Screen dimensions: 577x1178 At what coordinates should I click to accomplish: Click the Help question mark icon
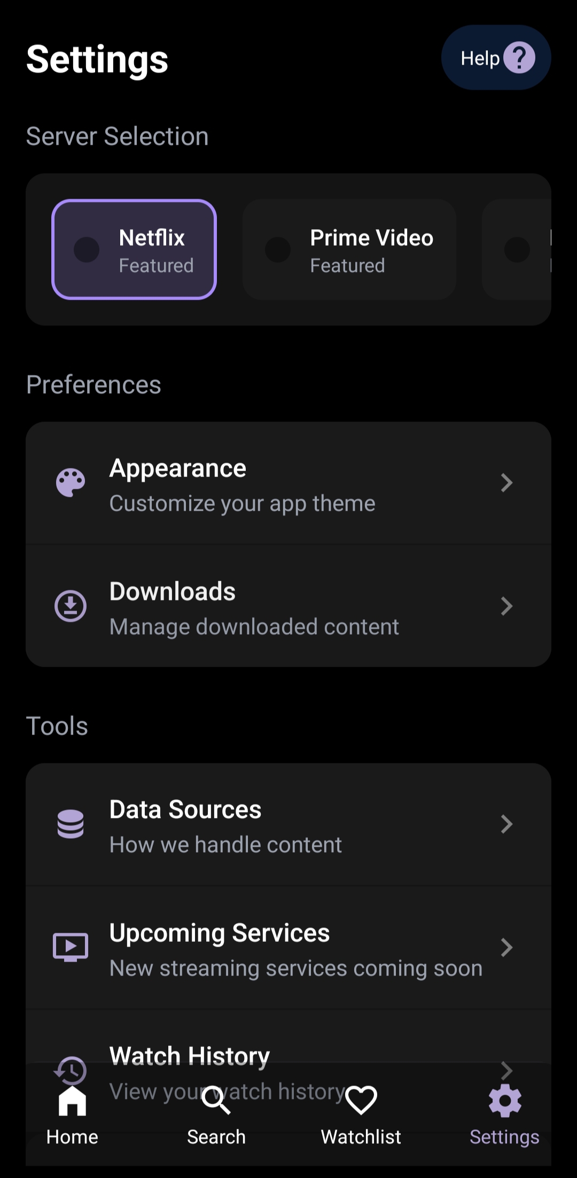(519, 58)
